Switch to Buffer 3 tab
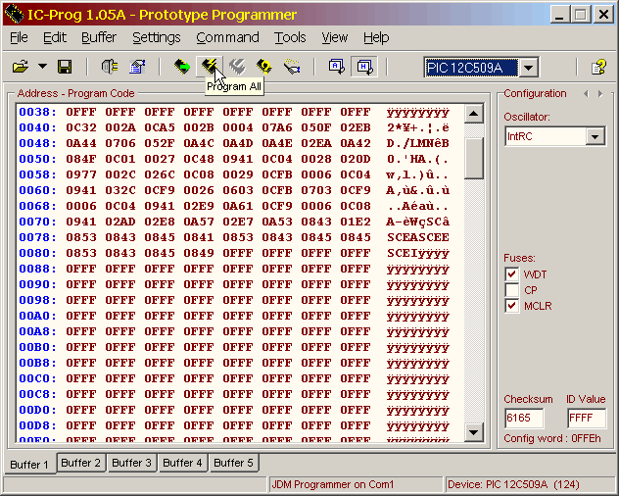Image resolution: width=619 pixels, height=496 pixels. tap(131, 463)
